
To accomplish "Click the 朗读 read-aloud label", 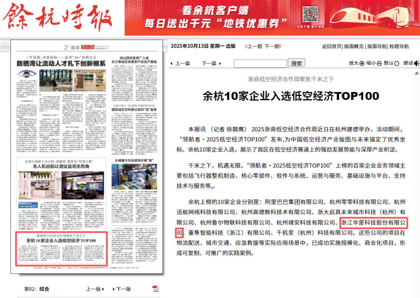I will click(408, 63).
